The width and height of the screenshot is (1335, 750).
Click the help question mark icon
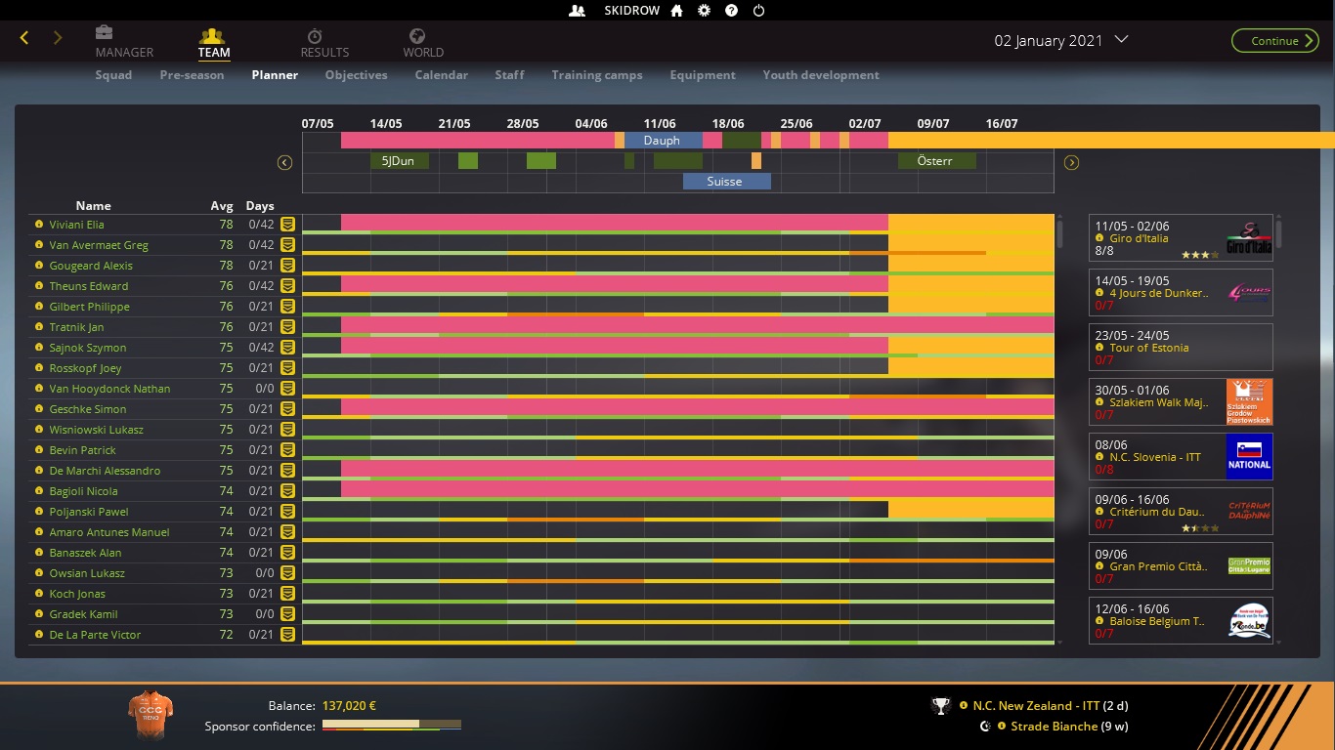point(731,11)
